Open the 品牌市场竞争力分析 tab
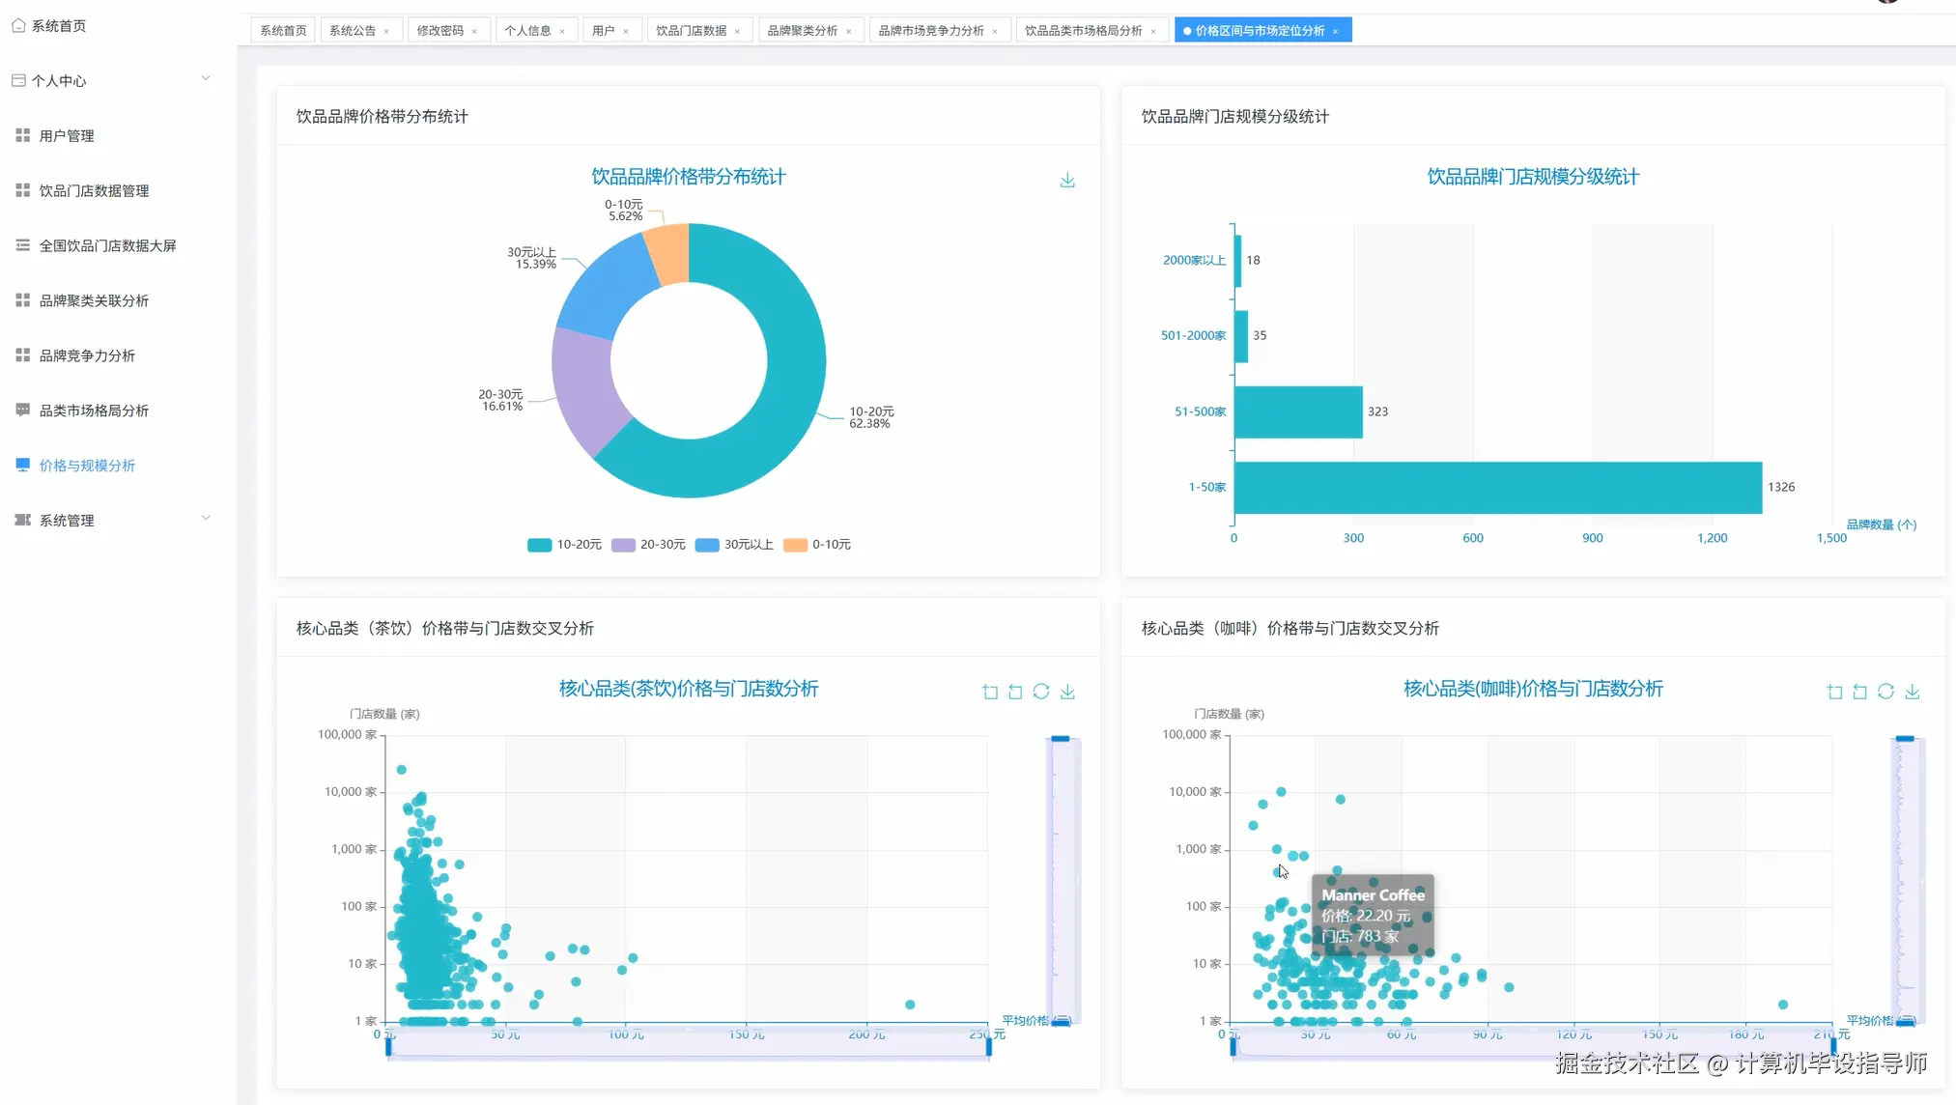This screenshot has width=1956, height=1105. (930, 31)
